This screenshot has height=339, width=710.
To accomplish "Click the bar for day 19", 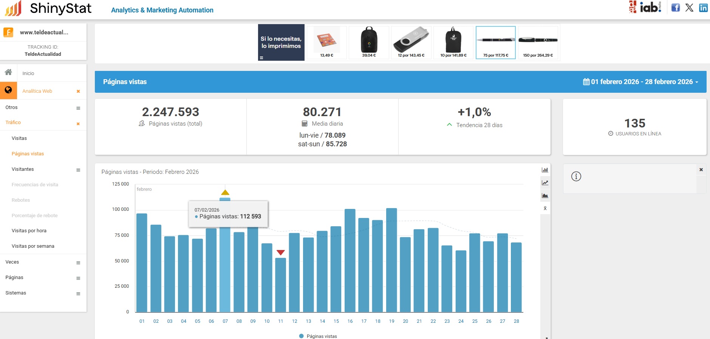I will click(391, 260).
